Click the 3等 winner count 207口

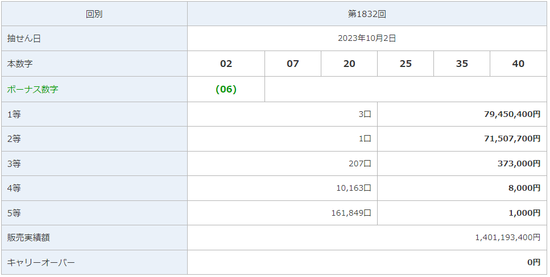click(x=360, y=163)
